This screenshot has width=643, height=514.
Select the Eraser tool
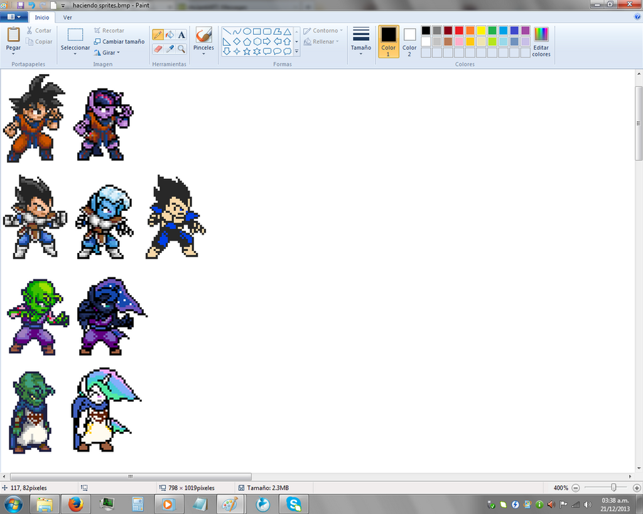tap(158, 49)
